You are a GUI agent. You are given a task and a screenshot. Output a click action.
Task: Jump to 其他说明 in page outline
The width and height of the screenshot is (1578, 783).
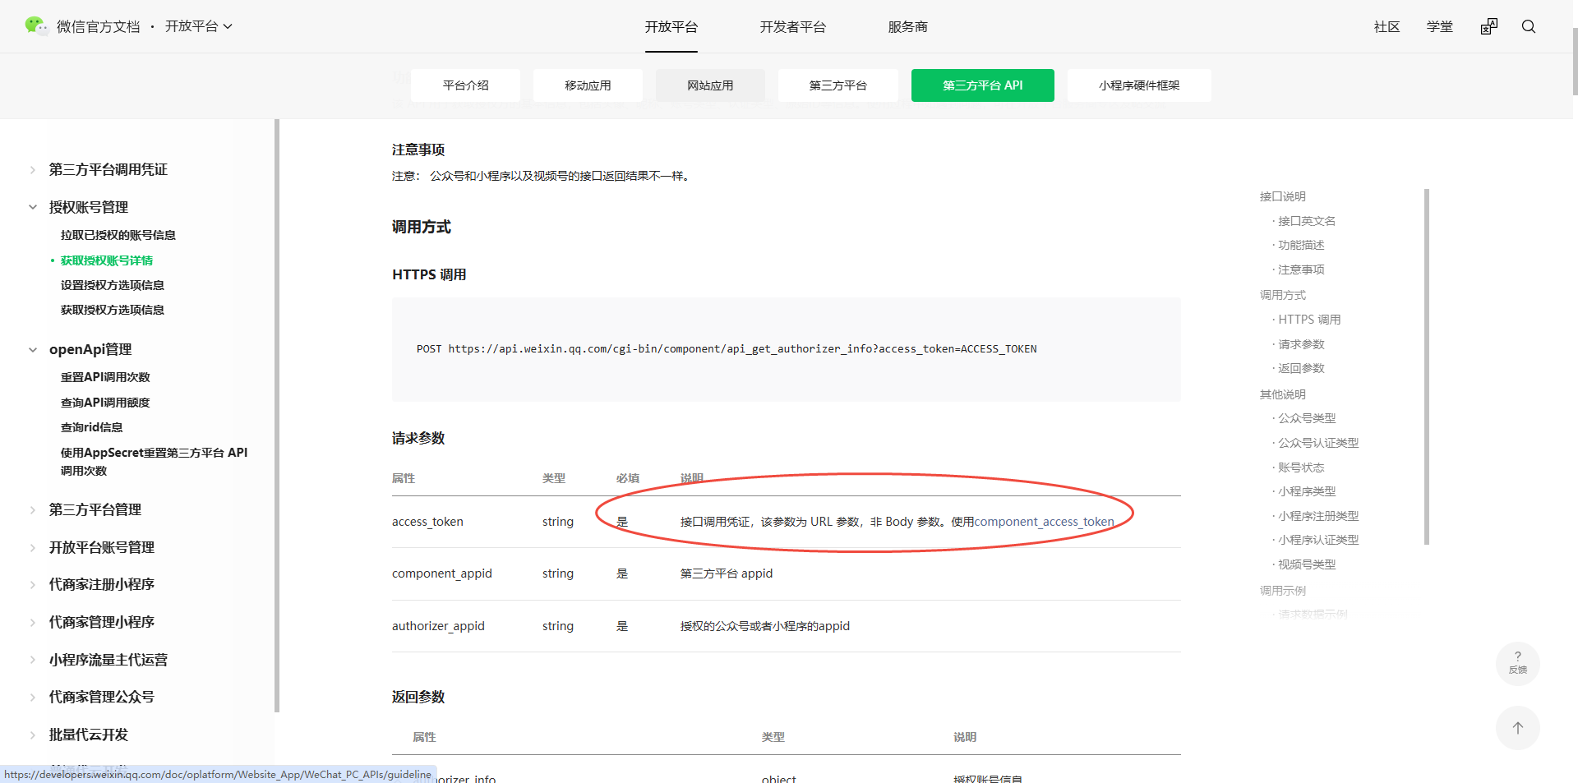(1283, 394)
